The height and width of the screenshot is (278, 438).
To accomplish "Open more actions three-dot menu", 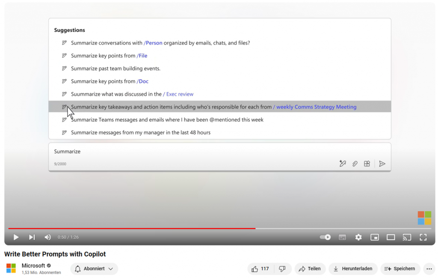I will [x=429, y=269].
